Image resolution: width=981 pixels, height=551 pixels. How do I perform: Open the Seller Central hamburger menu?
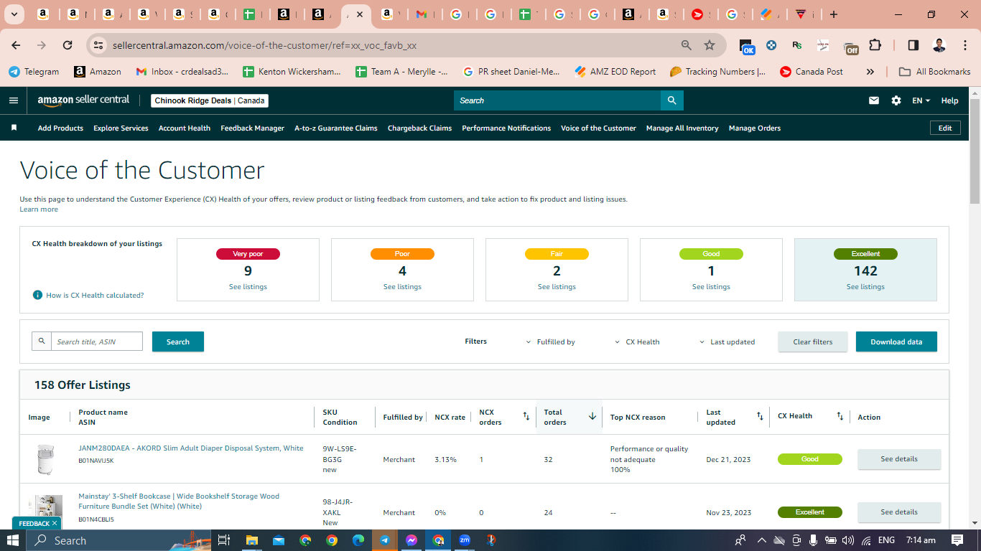(13, 100)
